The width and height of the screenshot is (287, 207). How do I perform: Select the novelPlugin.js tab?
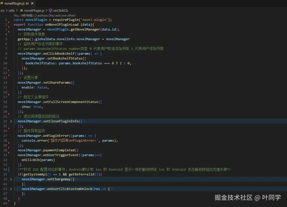[18, 4]
